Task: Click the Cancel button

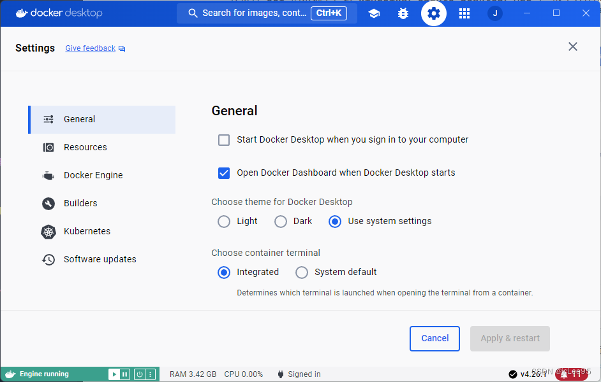Action: pos(434,339)
